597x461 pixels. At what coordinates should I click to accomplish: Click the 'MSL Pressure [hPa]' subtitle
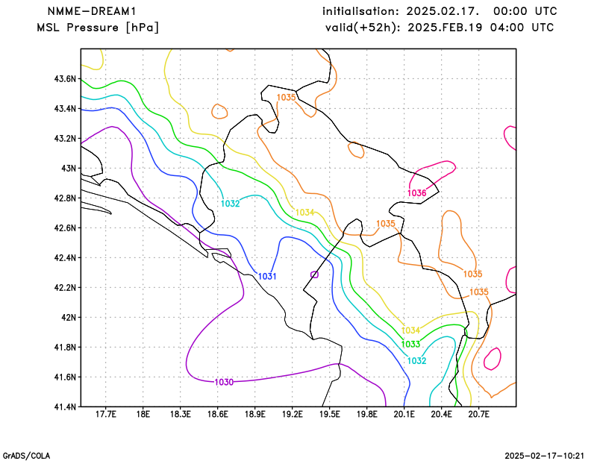pyautogui.click(x=98, y=28)
